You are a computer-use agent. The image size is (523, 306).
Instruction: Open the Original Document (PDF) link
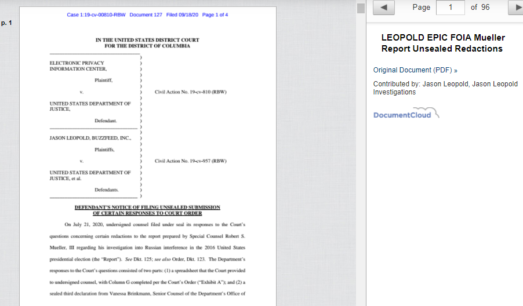click(x=415, y=70)
